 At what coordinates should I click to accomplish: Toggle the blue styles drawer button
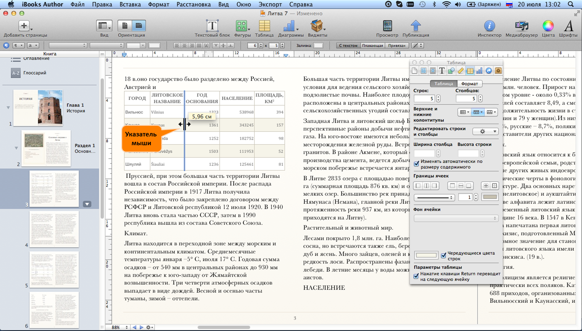[x=6, y=45]
